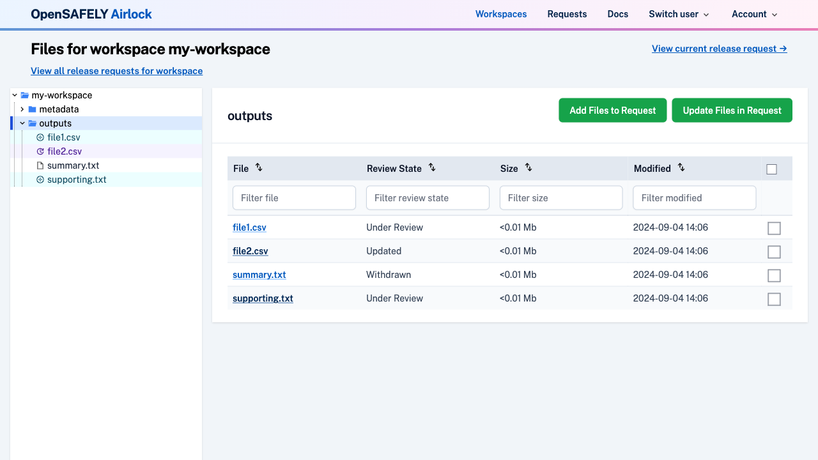818x460 pixels.
Task: Check the box for file1.csv row
Action: pos(774,228)
